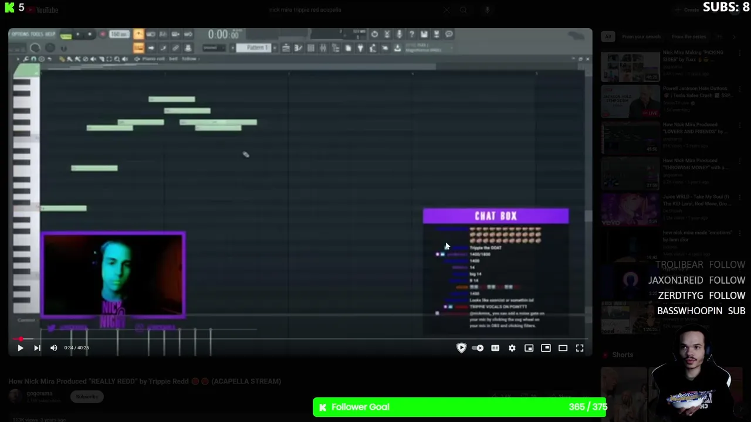
Task: Click FL Studio question mark help icon
Action: 412,34
